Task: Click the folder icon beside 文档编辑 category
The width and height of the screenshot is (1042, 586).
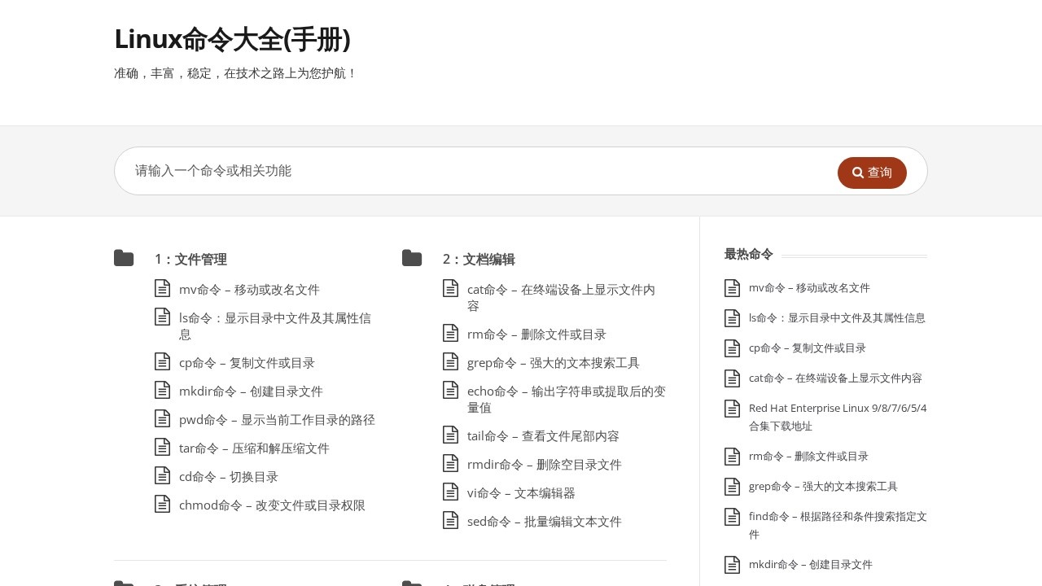Action: pyautogui.click(x=411, y=258)
